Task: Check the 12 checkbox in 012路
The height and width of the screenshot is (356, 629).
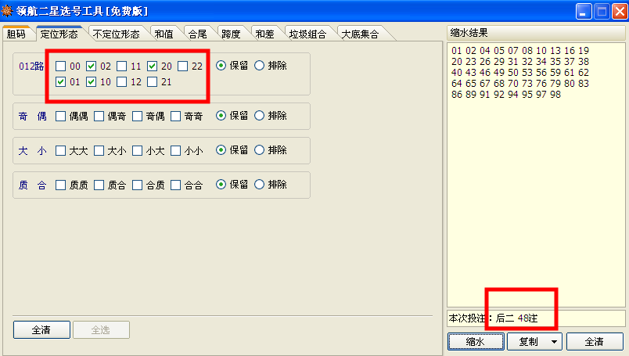Action: click(x=121, y=82)
